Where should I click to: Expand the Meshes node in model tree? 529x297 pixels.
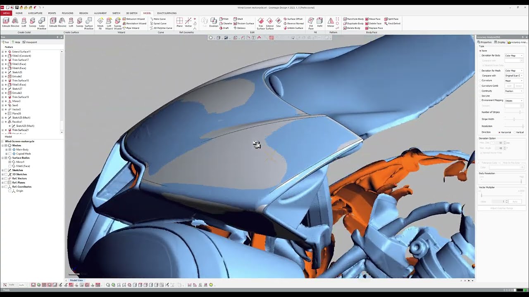(2, 145)
